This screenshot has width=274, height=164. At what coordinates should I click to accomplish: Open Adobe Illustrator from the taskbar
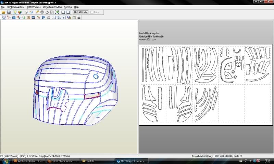29,161
